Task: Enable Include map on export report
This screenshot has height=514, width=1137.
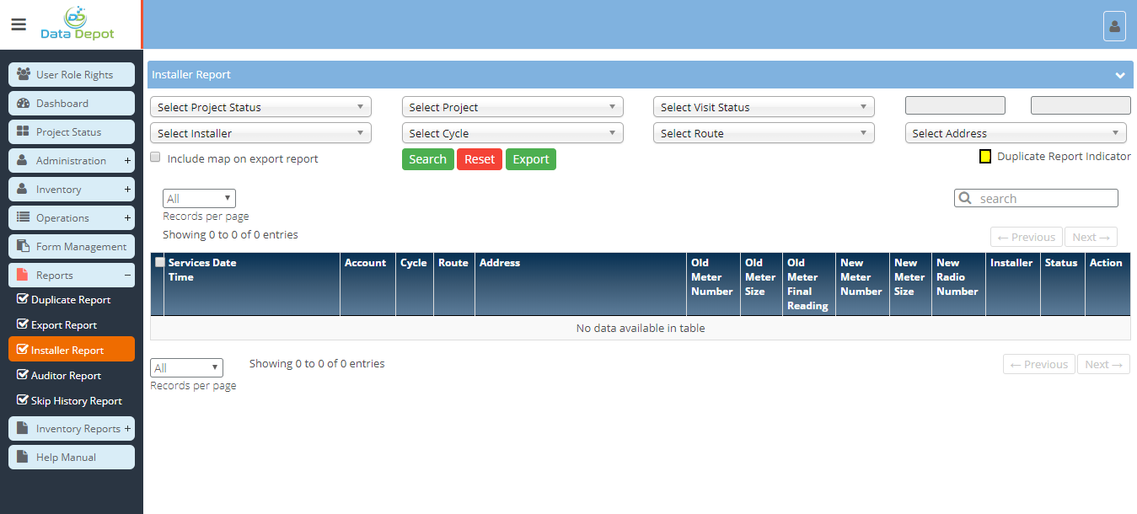Action: [x=155, y=158]
